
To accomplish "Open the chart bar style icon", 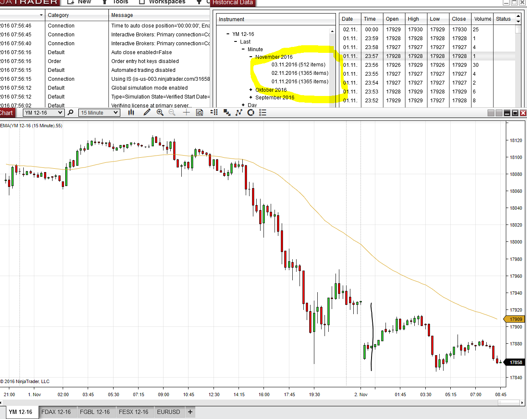I will point(131,112).
